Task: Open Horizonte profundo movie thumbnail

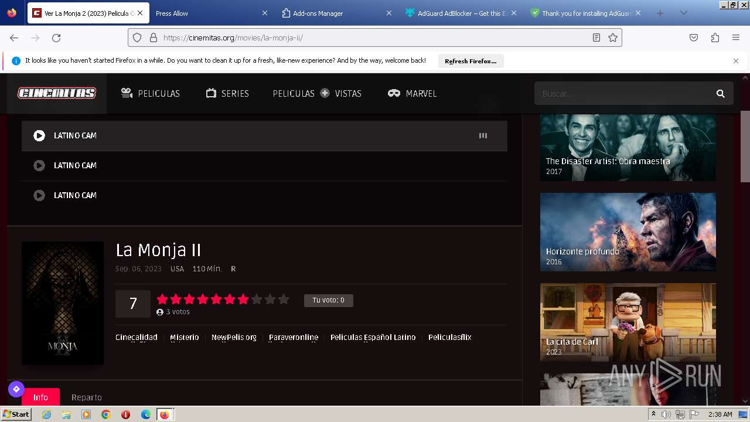Action: [x=628, y=232]
